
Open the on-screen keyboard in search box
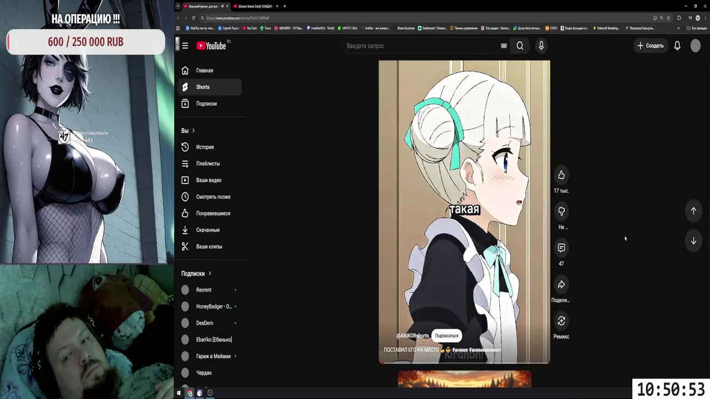504,46
